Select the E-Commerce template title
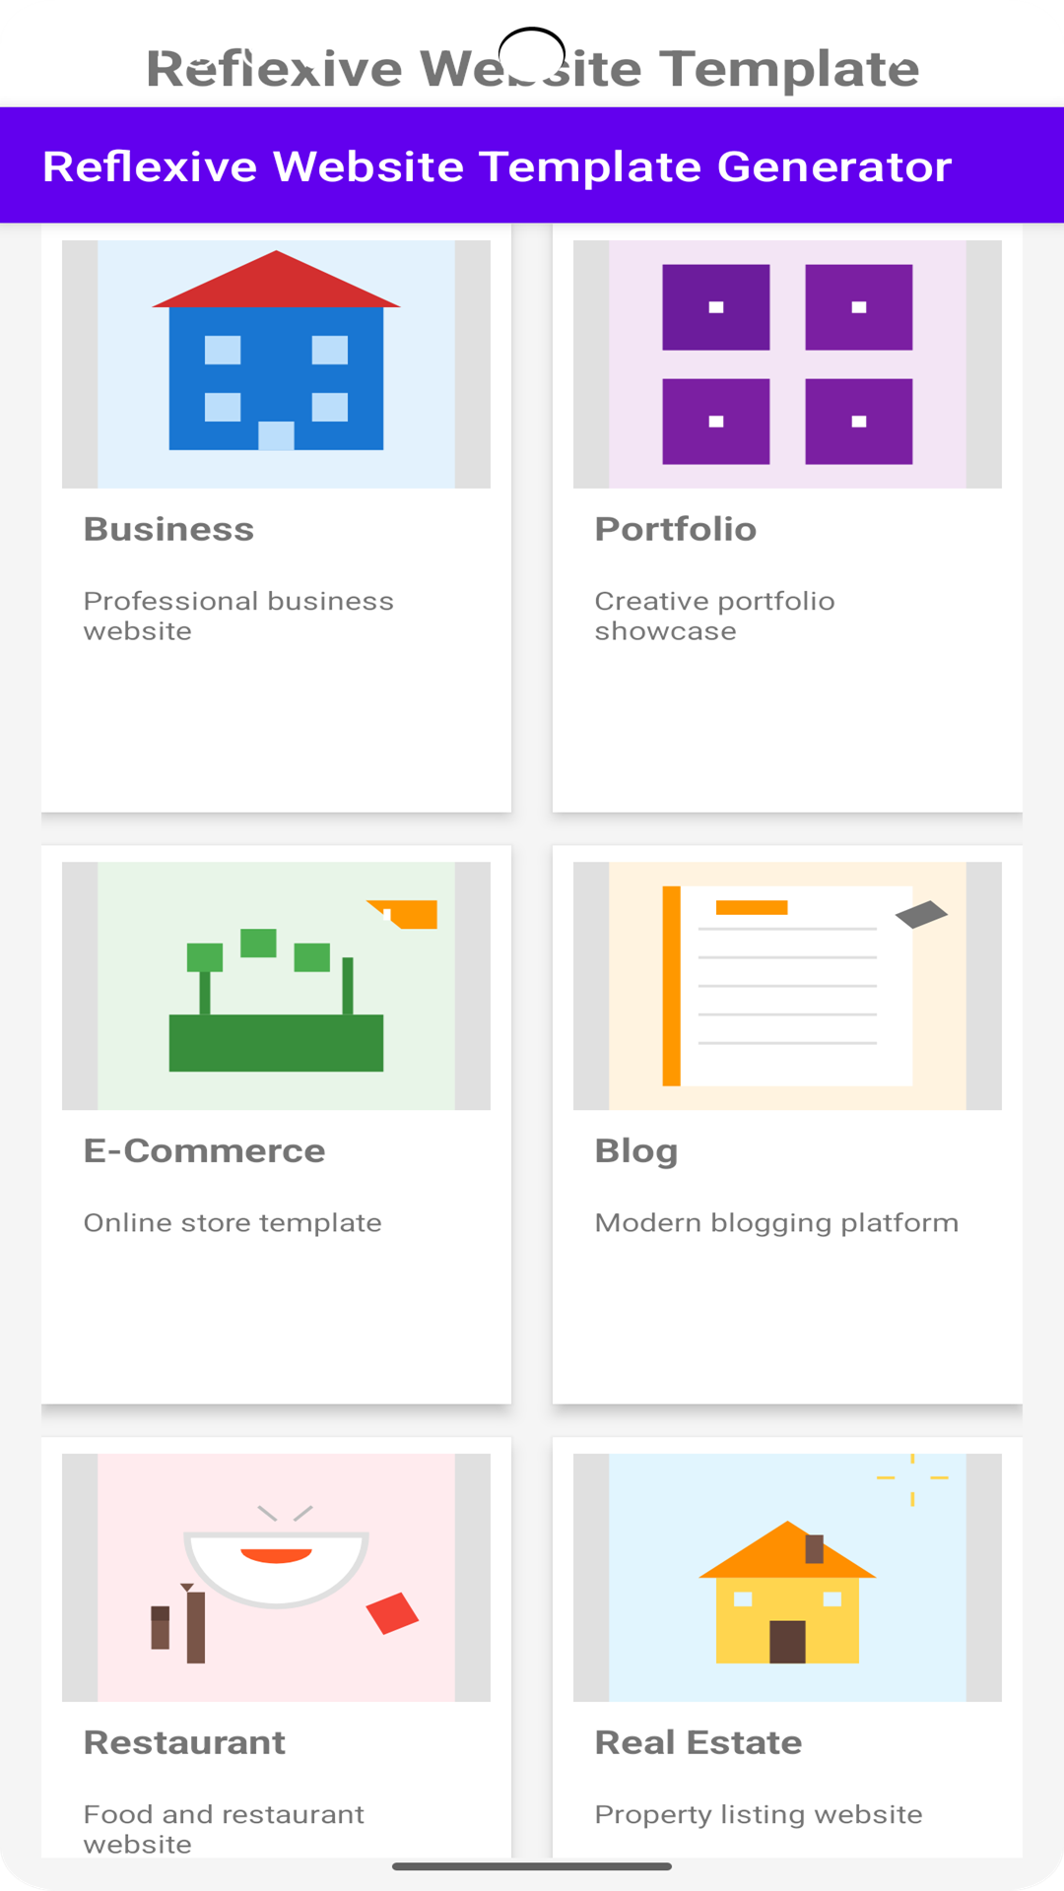 tap(204, 1151)
